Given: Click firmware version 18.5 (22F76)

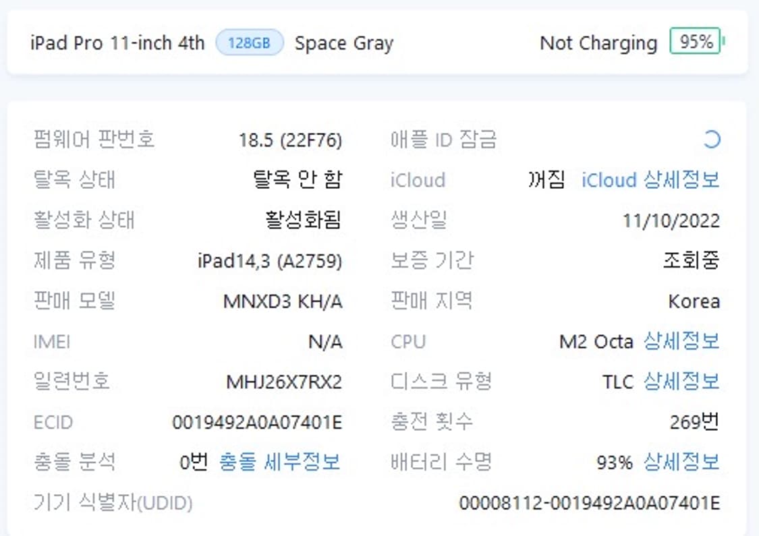Looking at the screenshot, I should coord(290,140).
